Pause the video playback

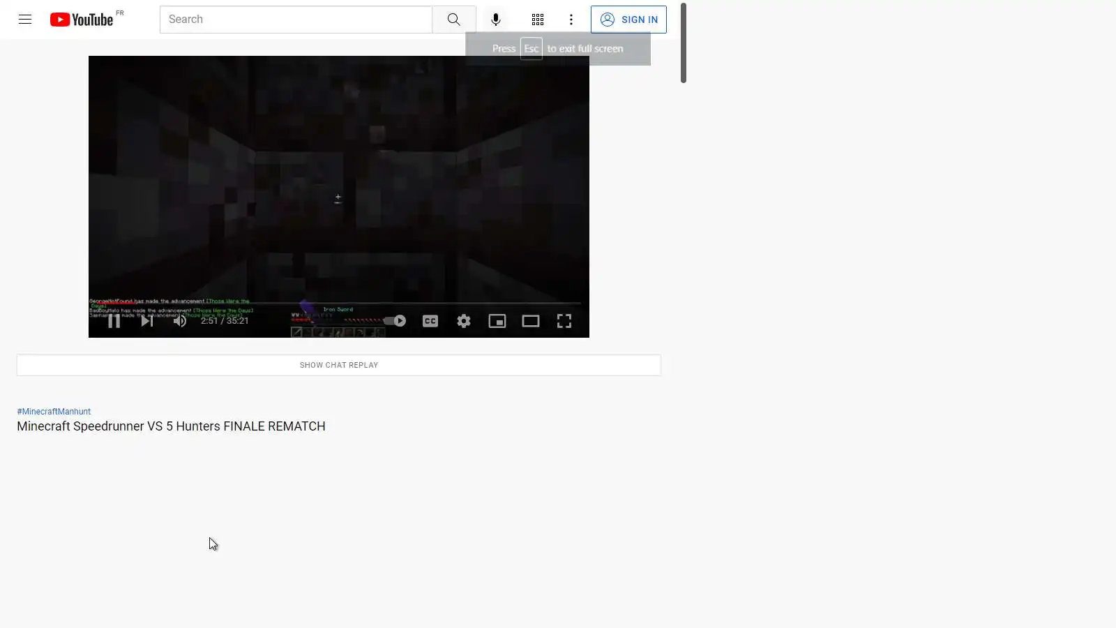pyautogui.click(x=114, y=321)
